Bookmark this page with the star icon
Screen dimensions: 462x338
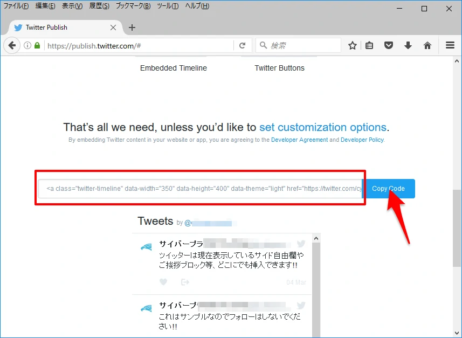tap(352, 46)
